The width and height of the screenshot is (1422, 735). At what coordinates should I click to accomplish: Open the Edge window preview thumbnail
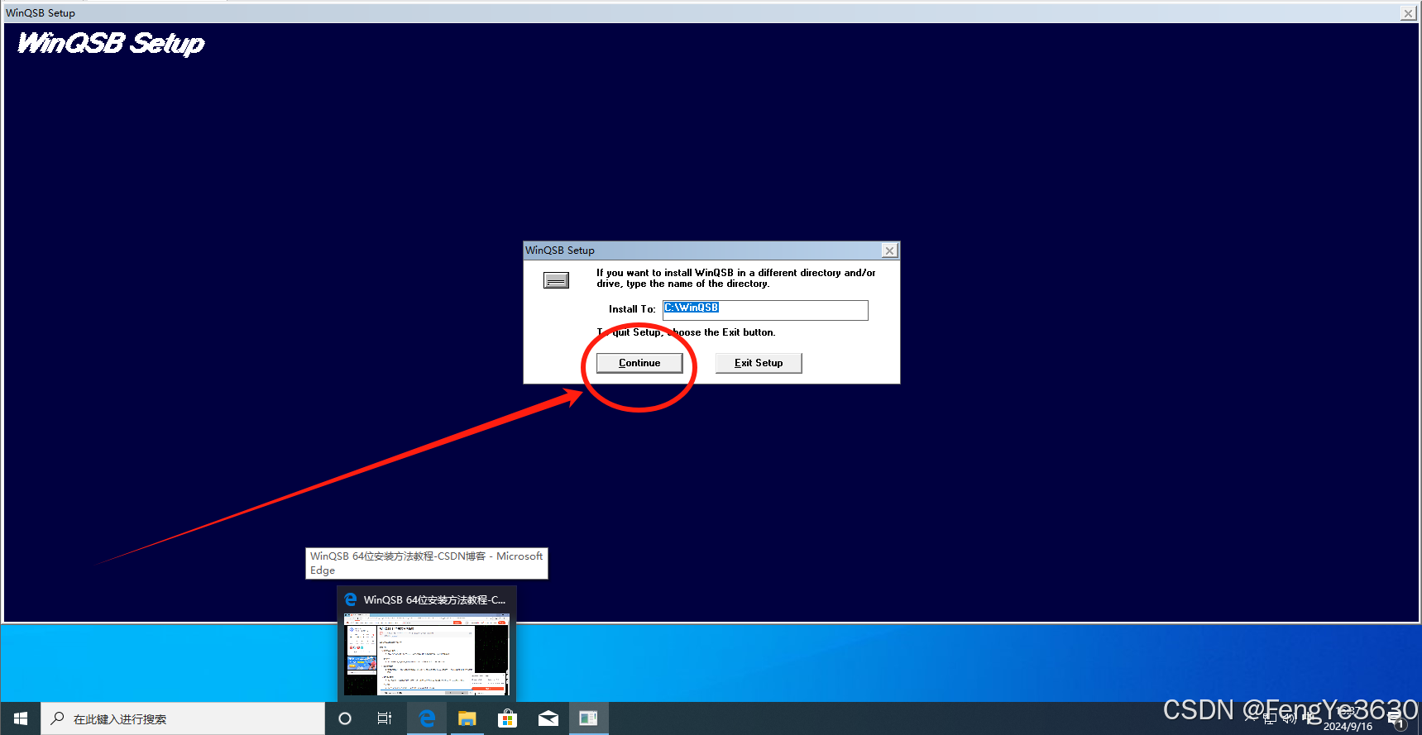tap(427, 655)
